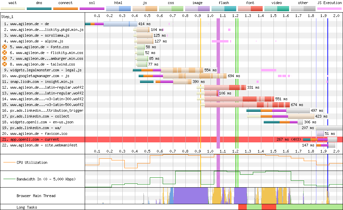Click the connect legend color bar
The width and height of the screenshot is (343, 210).
(x=66, y=9)
